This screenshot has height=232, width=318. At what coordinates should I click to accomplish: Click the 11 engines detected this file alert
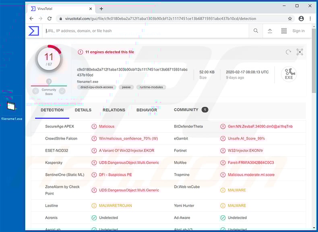coord(106,52)
